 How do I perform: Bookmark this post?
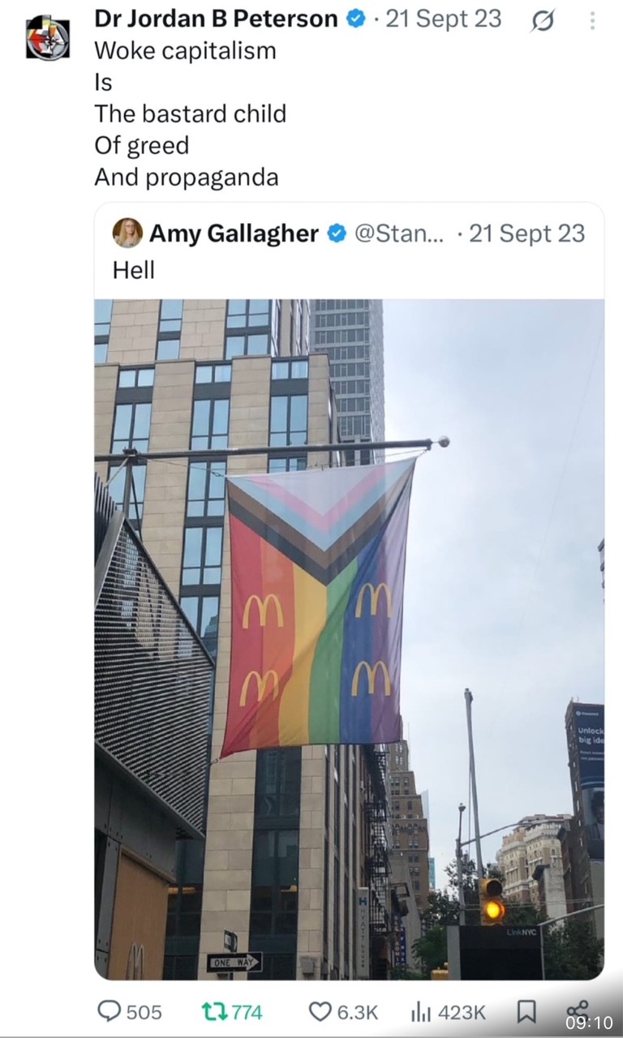click(x=526, y=1011)
